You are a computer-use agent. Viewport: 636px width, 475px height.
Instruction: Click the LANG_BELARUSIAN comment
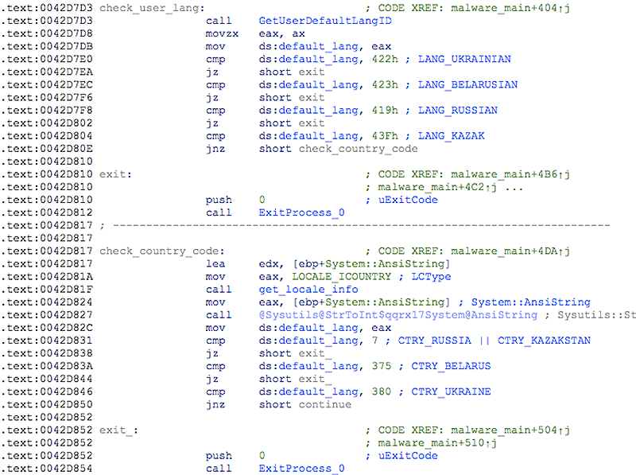pos(467,85)
